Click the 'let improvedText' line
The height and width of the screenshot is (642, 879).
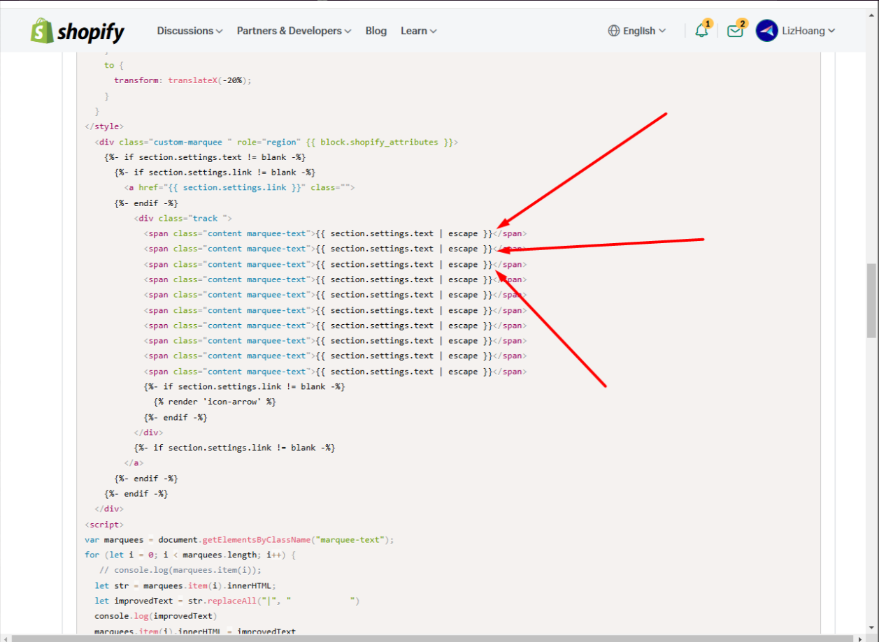pyautogui.click(x=227, y=601)
